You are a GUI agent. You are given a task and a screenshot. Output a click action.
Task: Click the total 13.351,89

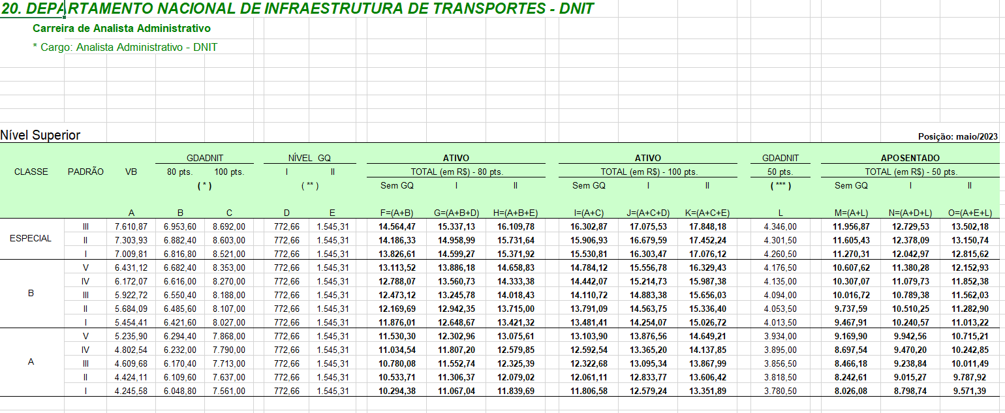click(x=707, y=391)
